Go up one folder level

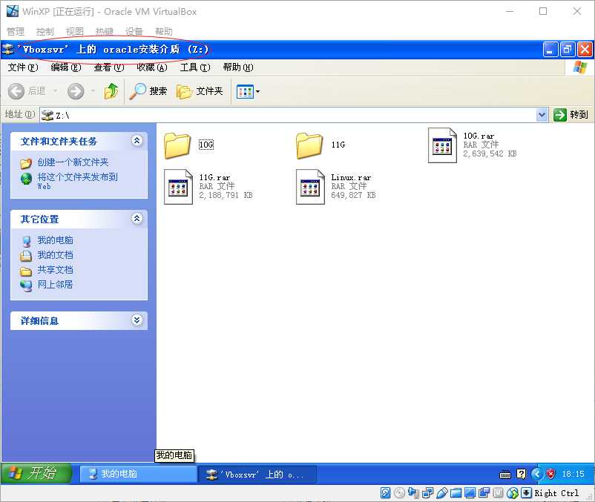[x=111, y=91]
